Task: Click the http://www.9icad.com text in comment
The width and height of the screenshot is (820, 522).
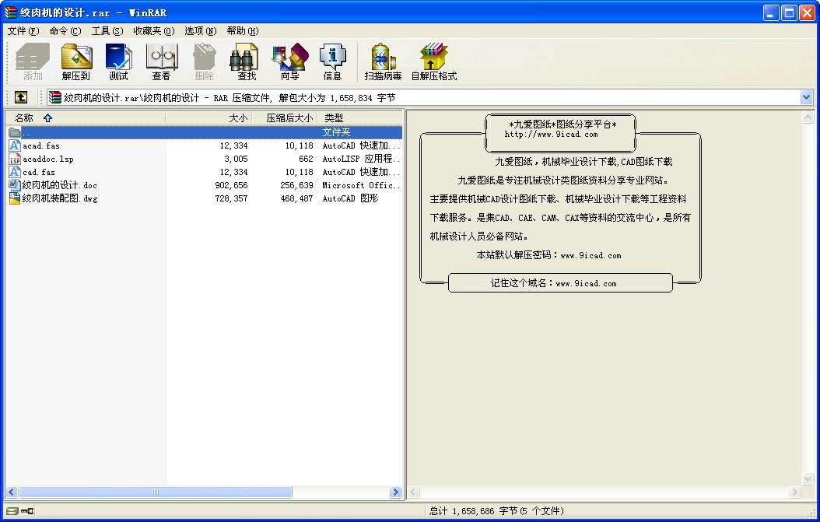Action: 551,135
